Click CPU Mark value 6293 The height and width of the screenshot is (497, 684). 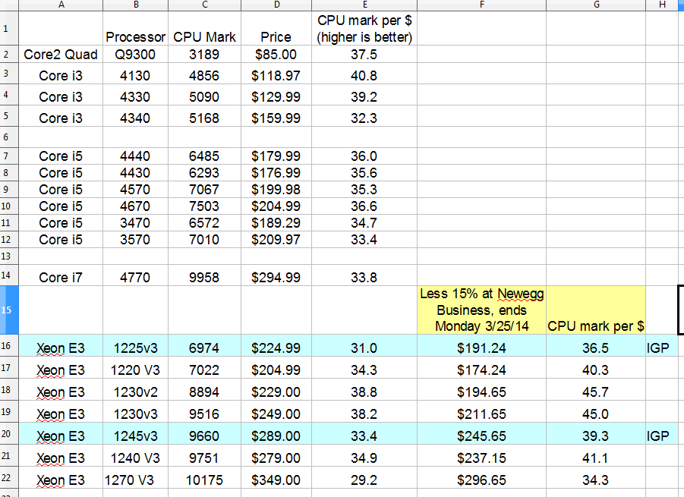[x=204, y=173]
